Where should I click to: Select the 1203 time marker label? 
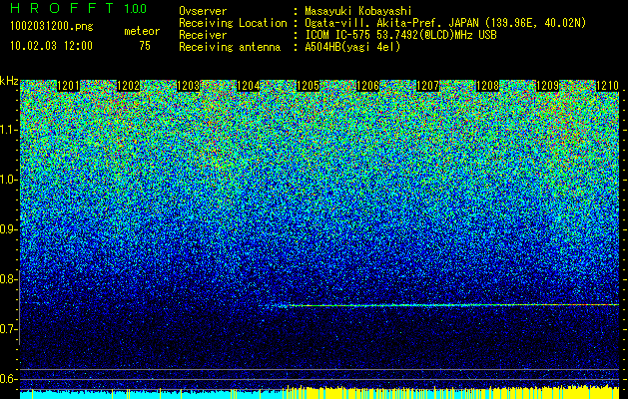click(188, 86)
